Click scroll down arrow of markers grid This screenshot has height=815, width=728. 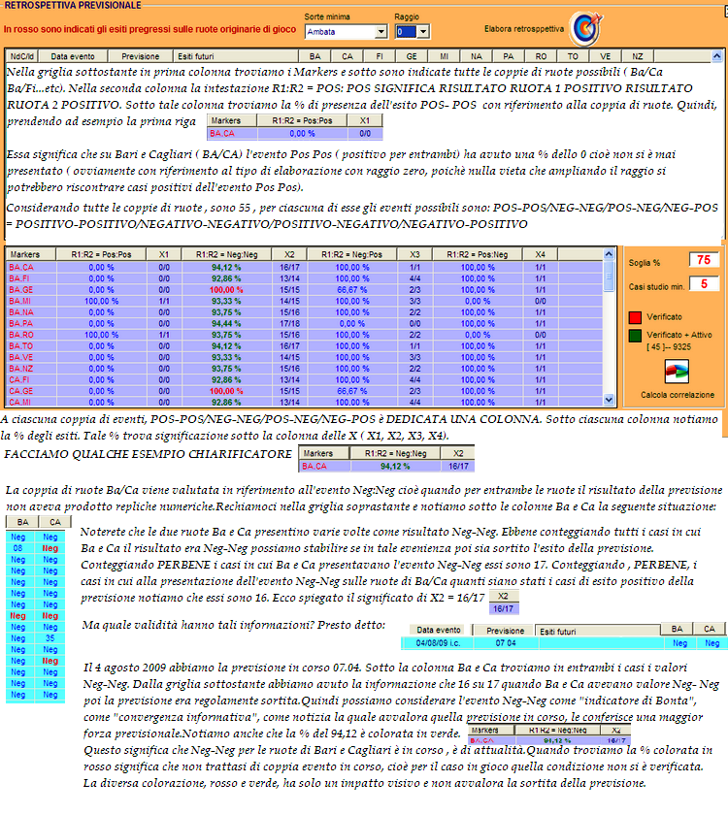pyautogui.click(x=609, y=400)
